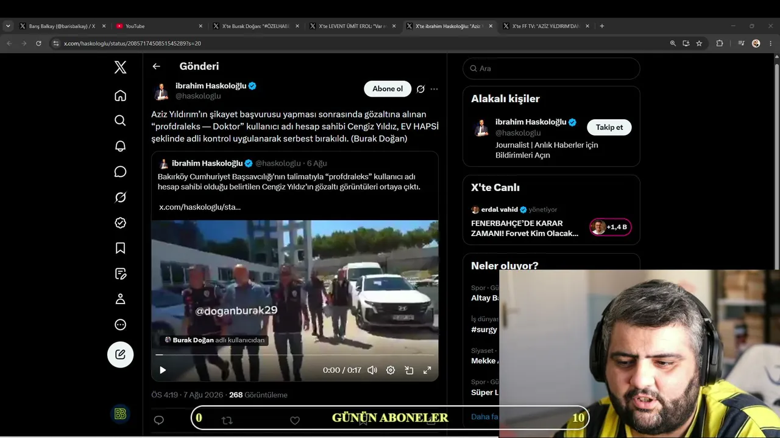
Task: Click the "6 Ağu" date on quoted post
Action: click(317, 163)
